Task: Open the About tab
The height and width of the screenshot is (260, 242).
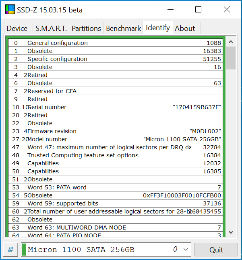Action: pos(185,28)
